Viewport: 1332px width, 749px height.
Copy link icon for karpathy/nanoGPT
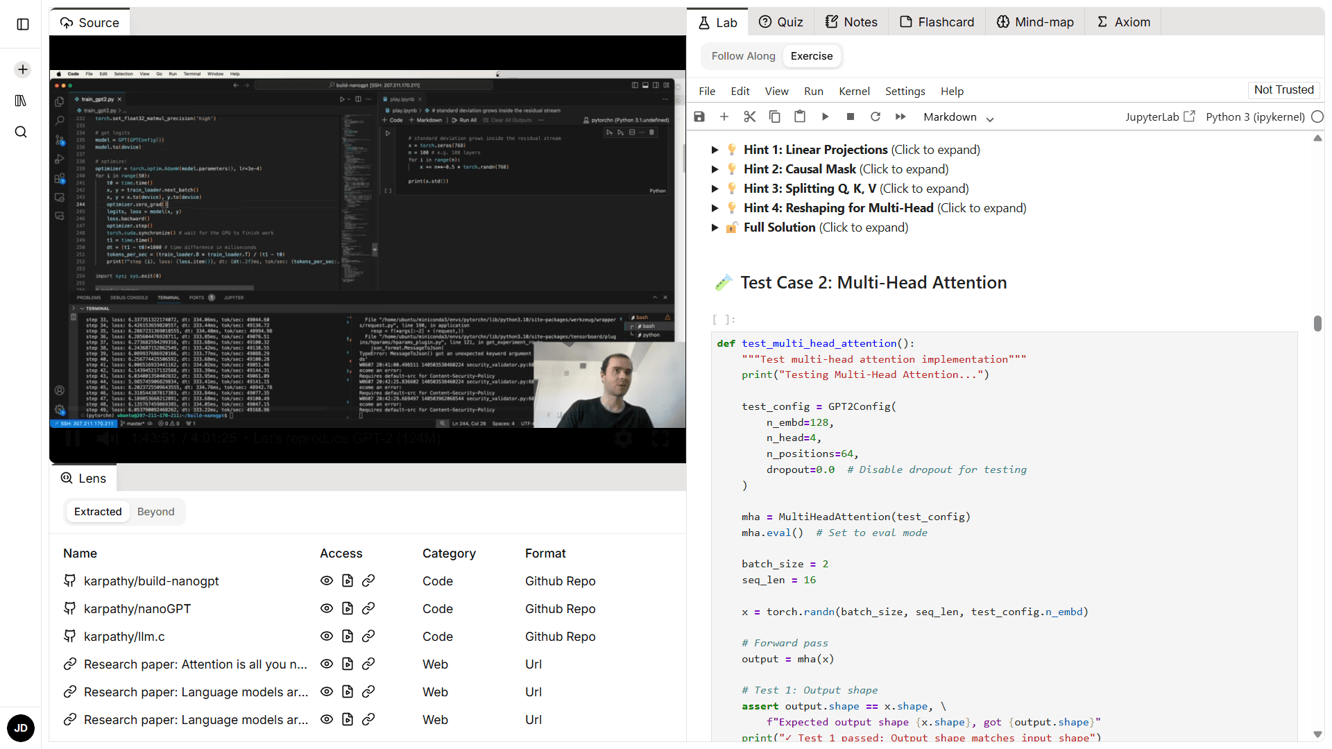click(368, 608)
